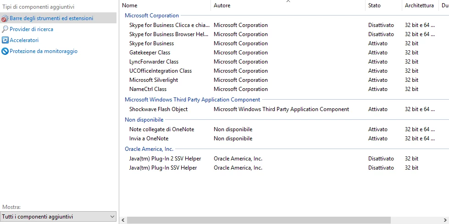Collapse Microsoft Windows Third Party Application Component group

coord(193,100)
